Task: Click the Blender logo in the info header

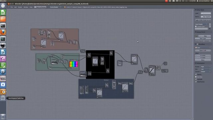Action: point(65,7)
